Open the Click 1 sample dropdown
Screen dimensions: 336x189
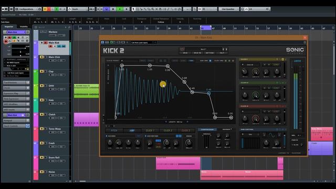pos(250,65)
